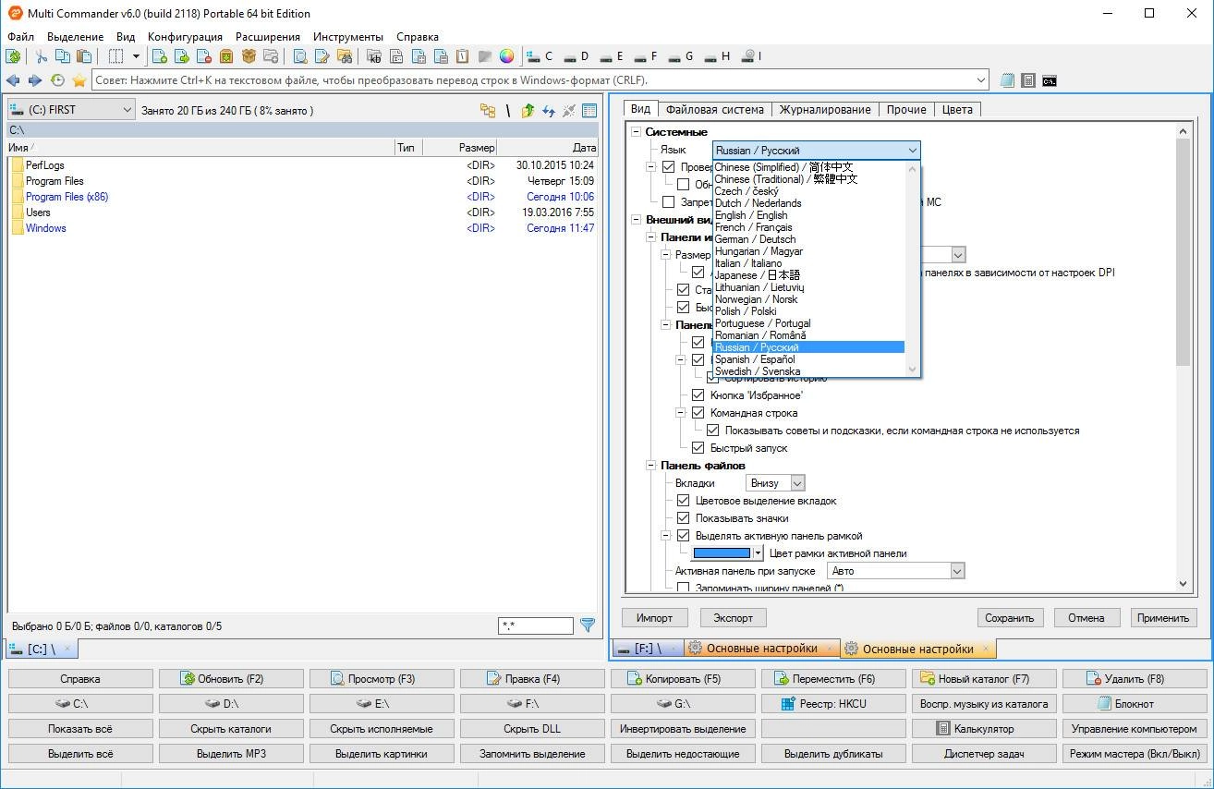Show folder tree icon in left panel header
This screenshot has width=1214, height=789.
[488, 110]
